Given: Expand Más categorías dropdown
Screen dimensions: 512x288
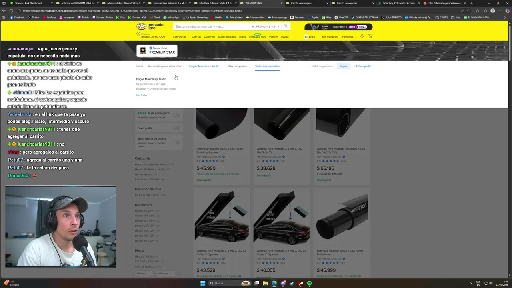Looking at the screenshot, I should coord(238,66).
